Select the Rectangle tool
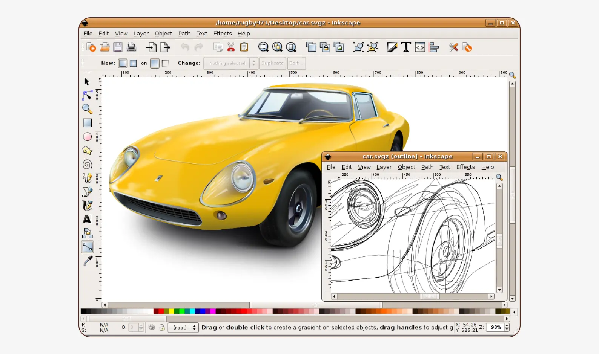The height and width of the screenshot is (354, 599). [87, 123]
